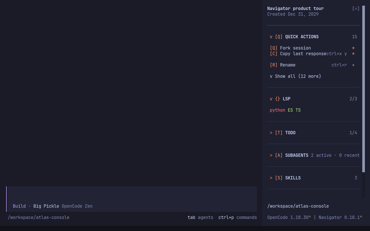Viewport: 370px width, 231px height.
Task: Click the Build agent label
Action: 19,206
